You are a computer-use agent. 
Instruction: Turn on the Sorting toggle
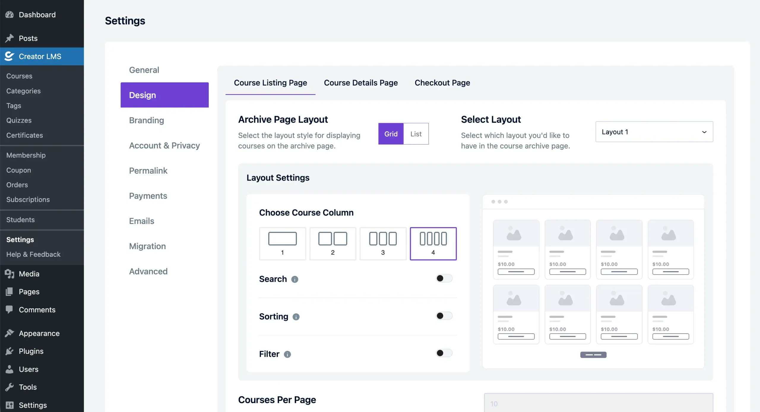(444, 316)
